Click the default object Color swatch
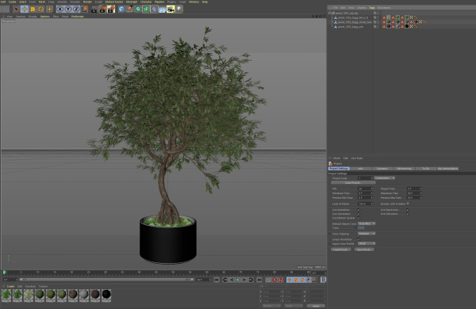The height and width of the screenshot is (309, 476). [361, 227]
